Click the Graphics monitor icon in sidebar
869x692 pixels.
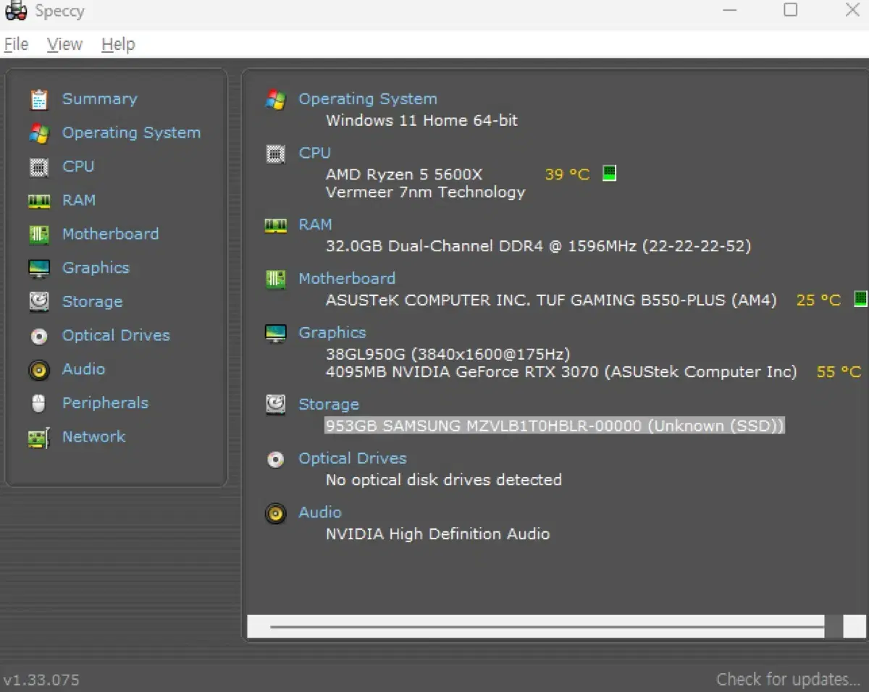pyautogui.click(x=39, y=269)
